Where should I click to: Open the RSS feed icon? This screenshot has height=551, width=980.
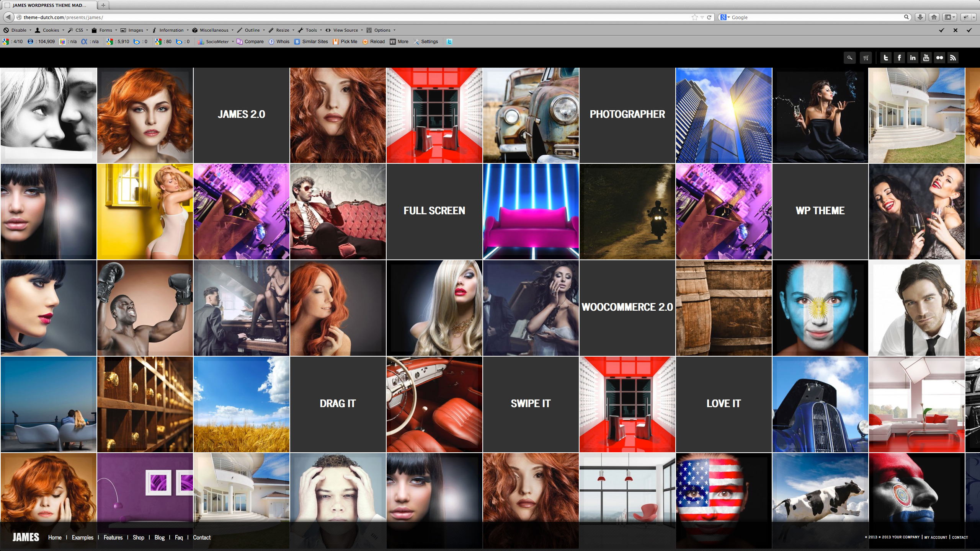coord(953,58)
